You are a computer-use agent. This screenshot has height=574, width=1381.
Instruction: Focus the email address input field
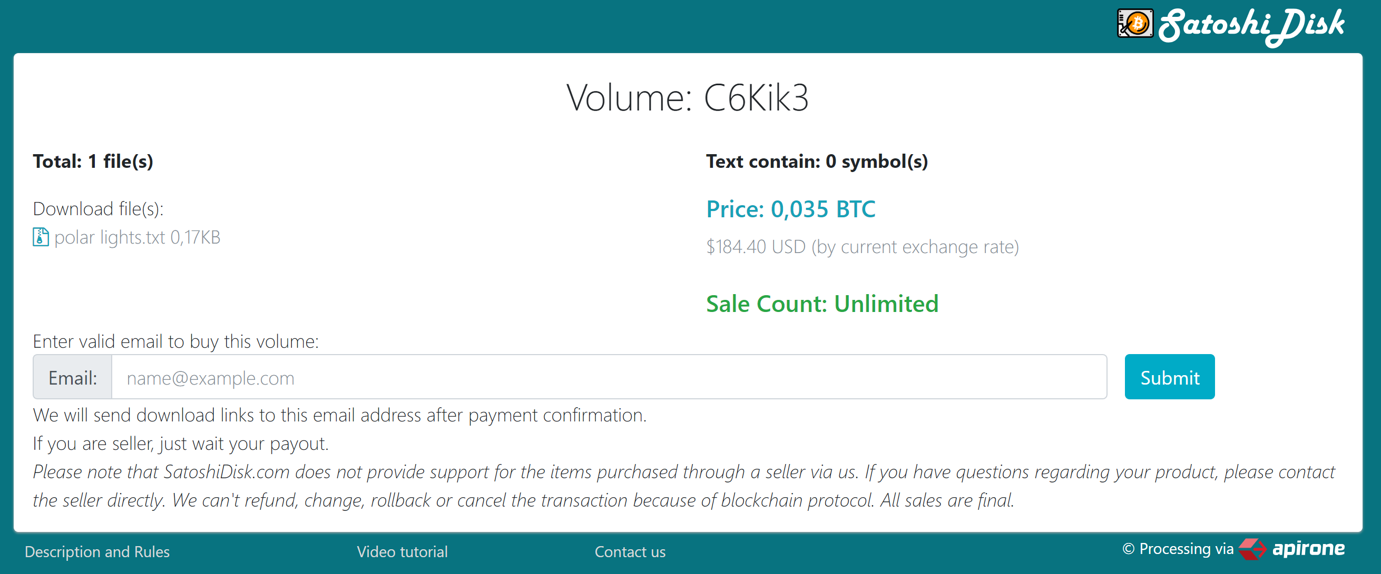pyautogui.click(x=609, y=377)
